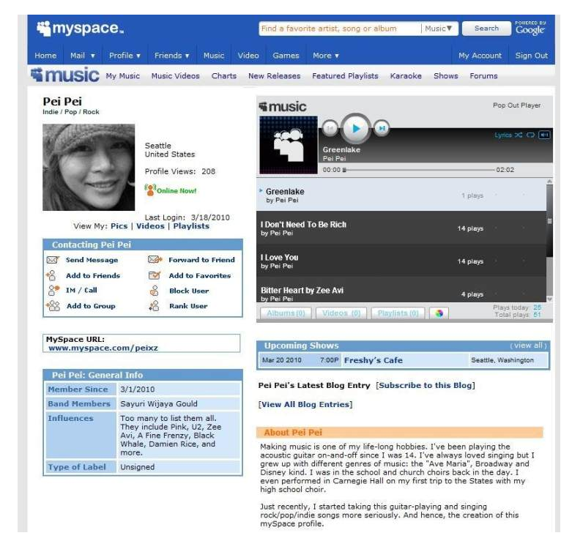Open My Music in the sub-navigation
Viewport: 572px width, 541px height.
[x=122, y=76]
